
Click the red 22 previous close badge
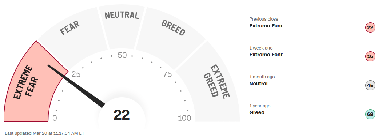(370, 27)
